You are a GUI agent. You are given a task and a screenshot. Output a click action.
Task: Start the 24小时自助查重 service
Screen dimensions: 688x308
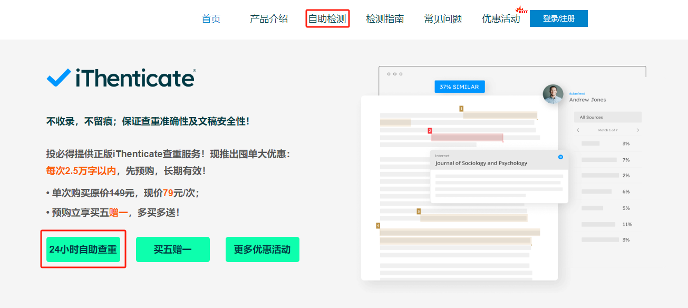click(83, 249)
